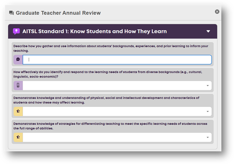Click the Graduate Teacher Annual Review title text
The width and height of the screenshot is (234, 164).
58,13
